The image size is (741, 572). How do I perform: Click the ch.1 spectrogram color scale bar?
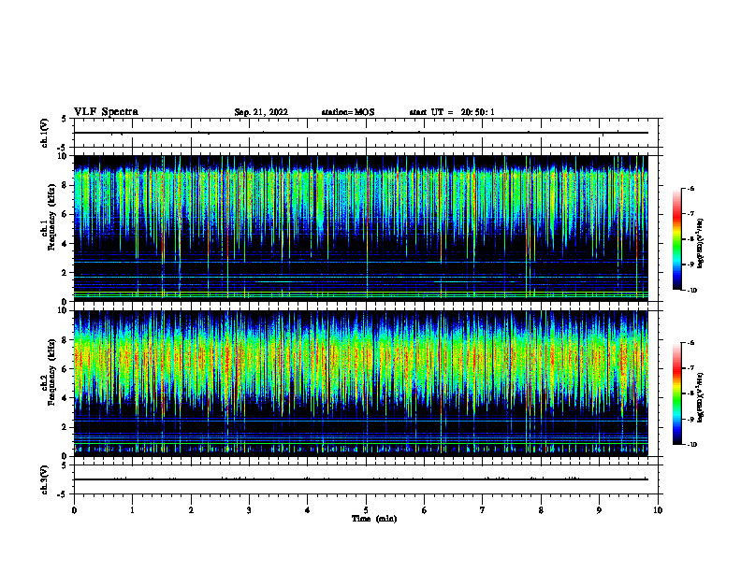tap(677, 239)
